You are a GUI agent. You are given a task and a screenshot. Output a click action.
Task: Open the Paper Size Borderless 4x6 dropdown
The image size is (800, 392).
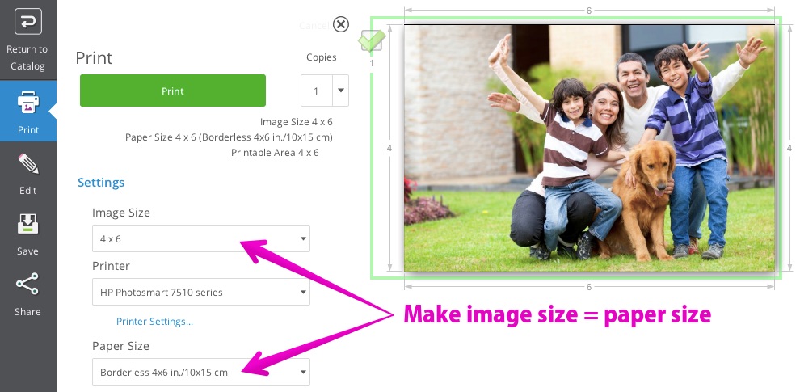coord(201,372)
